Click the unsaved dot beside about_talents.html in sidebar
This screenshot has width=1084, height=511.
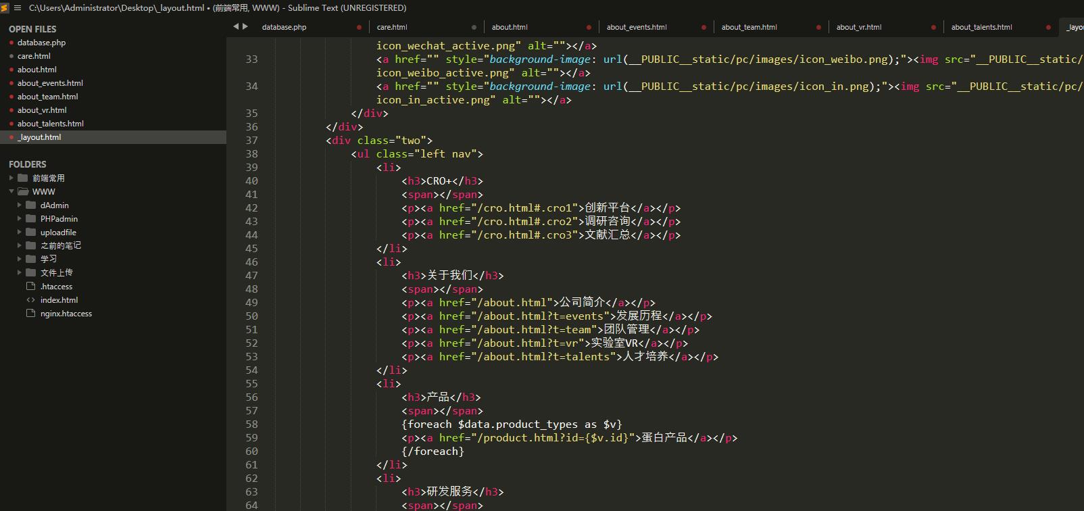click(11, 124)
